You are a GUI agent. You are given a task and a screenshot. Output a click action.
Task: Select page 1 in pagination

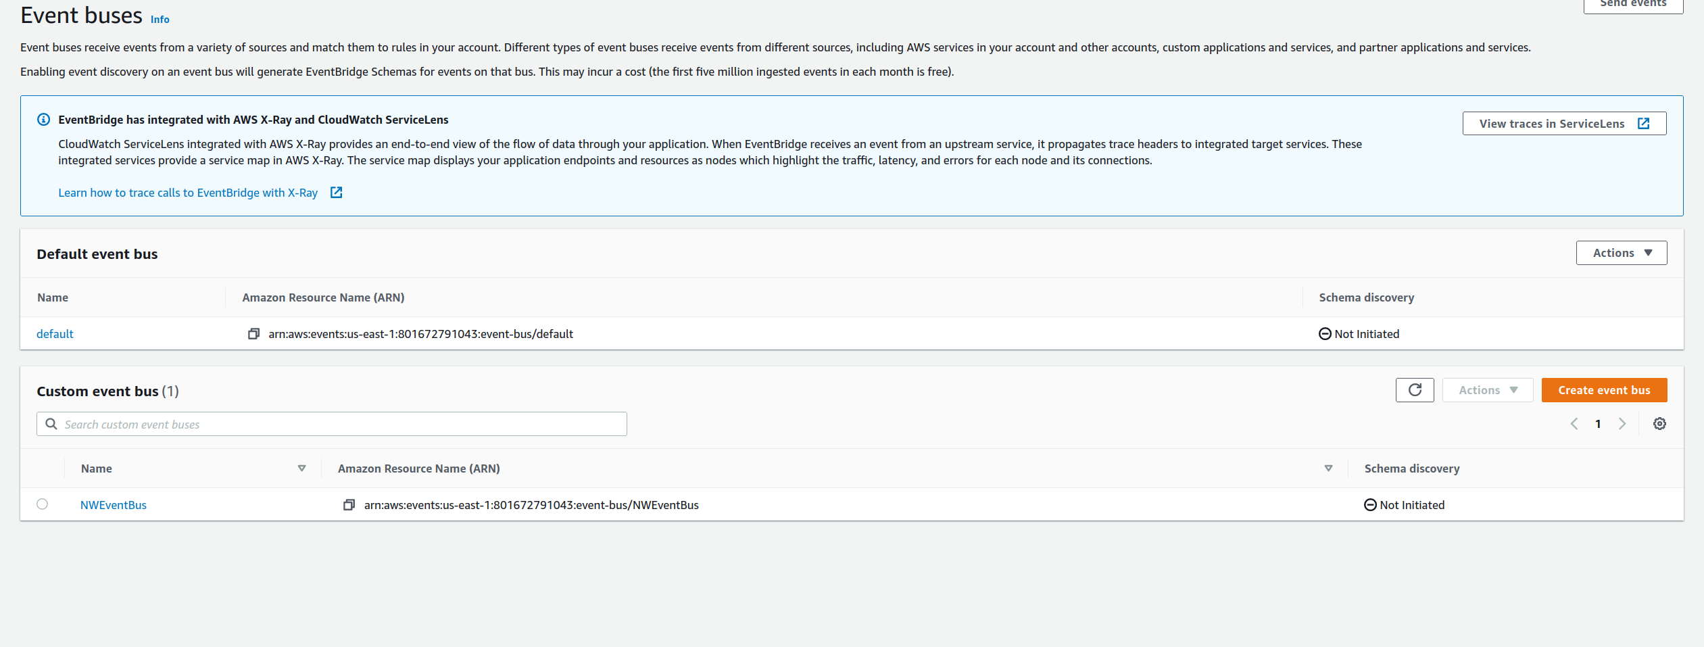(x=1598, y=424)
